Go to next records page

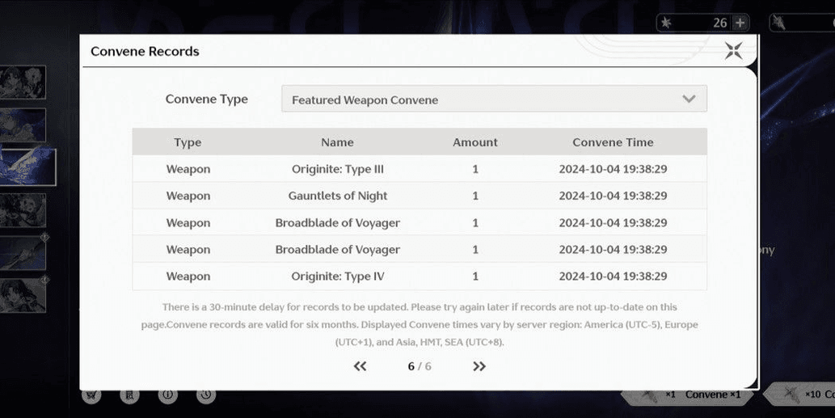coord(479,366)
